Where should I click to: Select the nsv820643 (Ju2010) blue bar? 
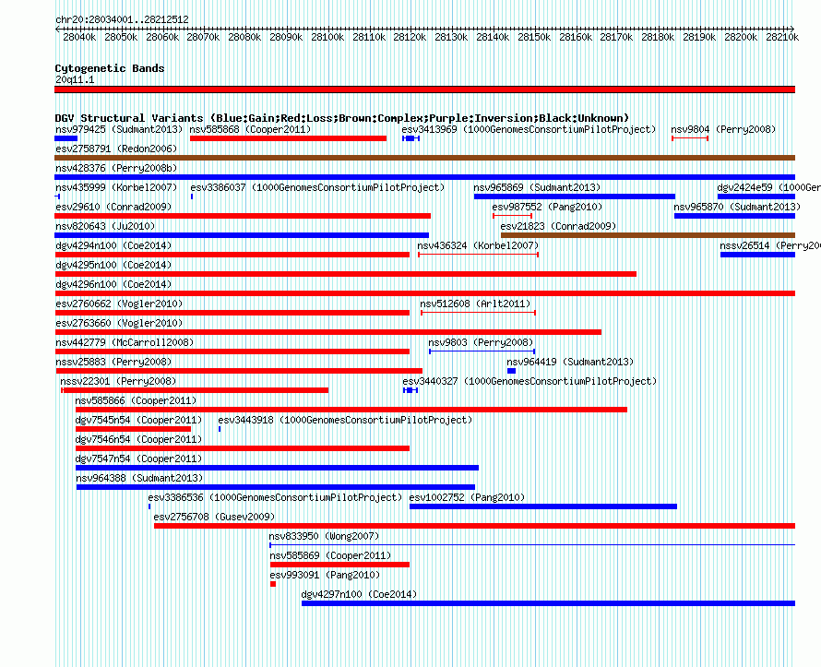tap(242, 235)
